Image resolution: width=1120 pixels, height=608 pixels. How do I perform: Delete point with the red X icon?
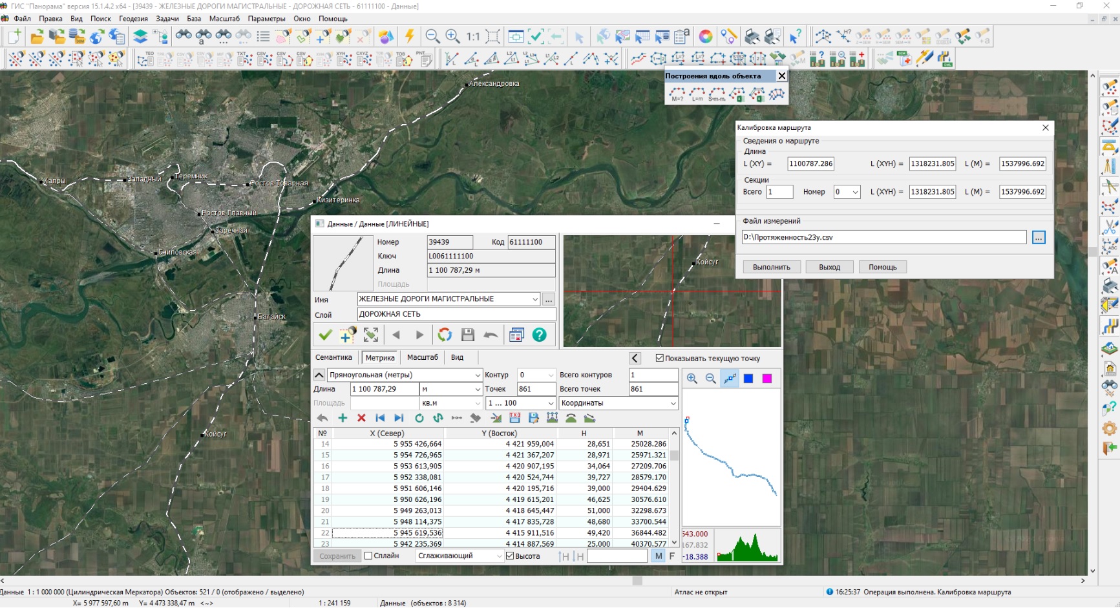[x=361, y=418]
